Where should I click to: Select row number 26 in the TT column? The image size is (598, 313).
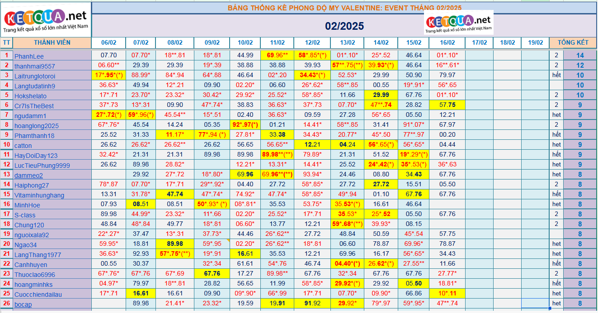click(6, 304)
